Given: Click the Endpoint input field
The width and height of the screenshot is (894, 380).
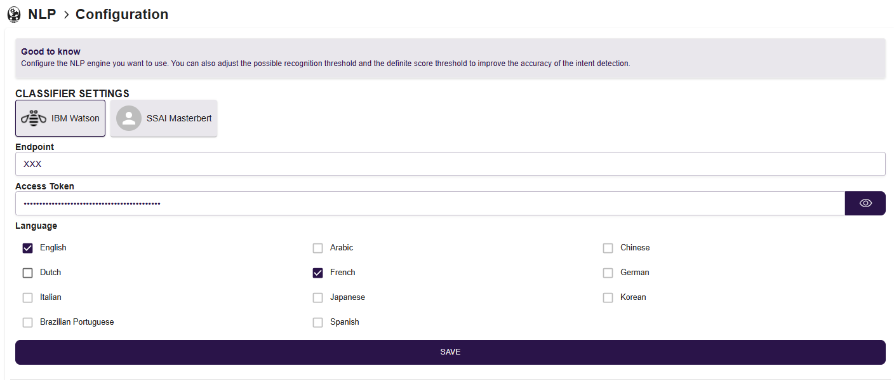Looking at the screenshot, I should (x=450, y=164).
